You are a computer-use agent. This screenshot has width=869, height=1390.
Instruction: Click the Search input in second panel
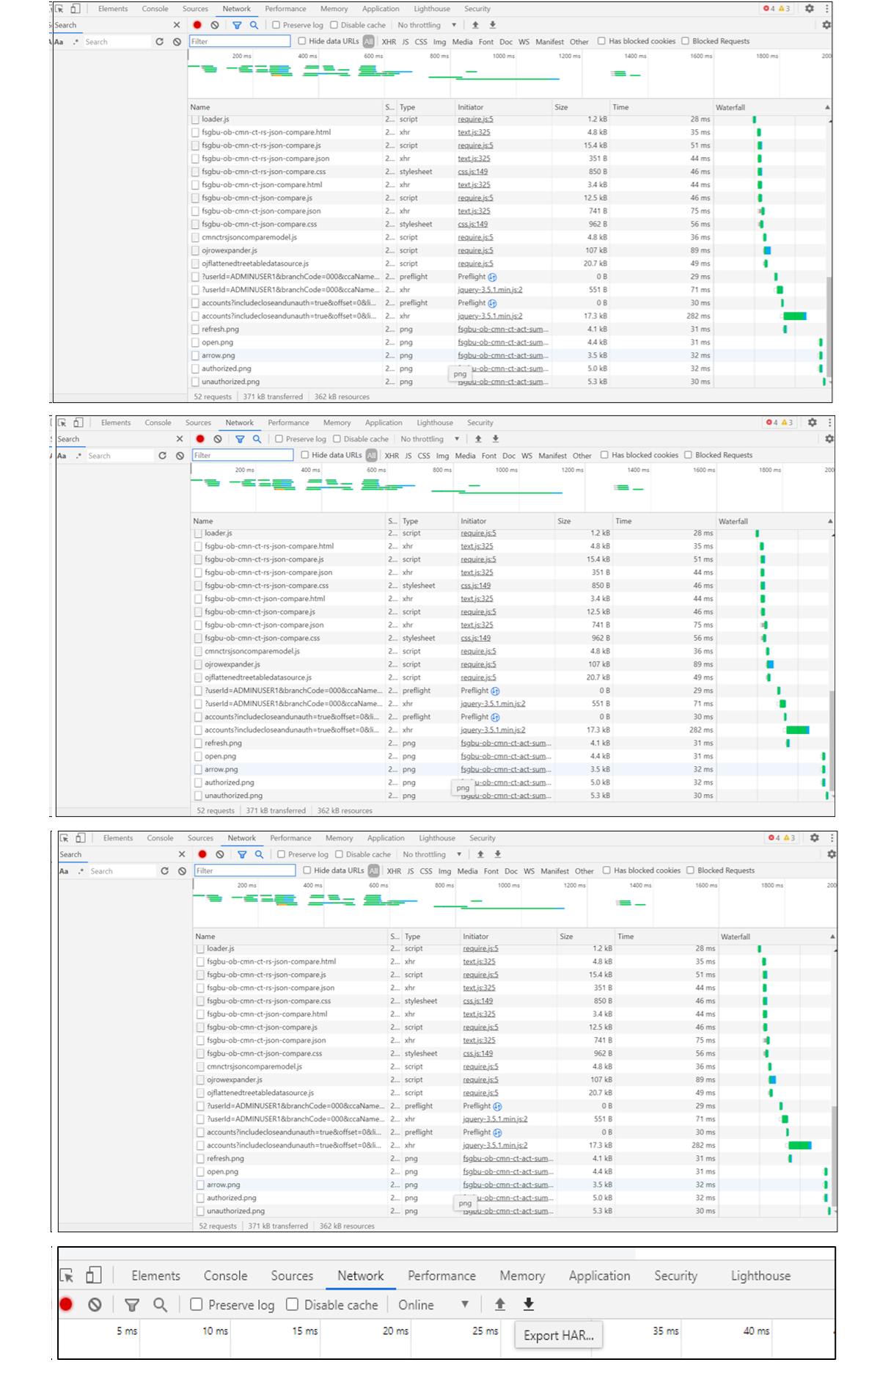tap(120, 456)
